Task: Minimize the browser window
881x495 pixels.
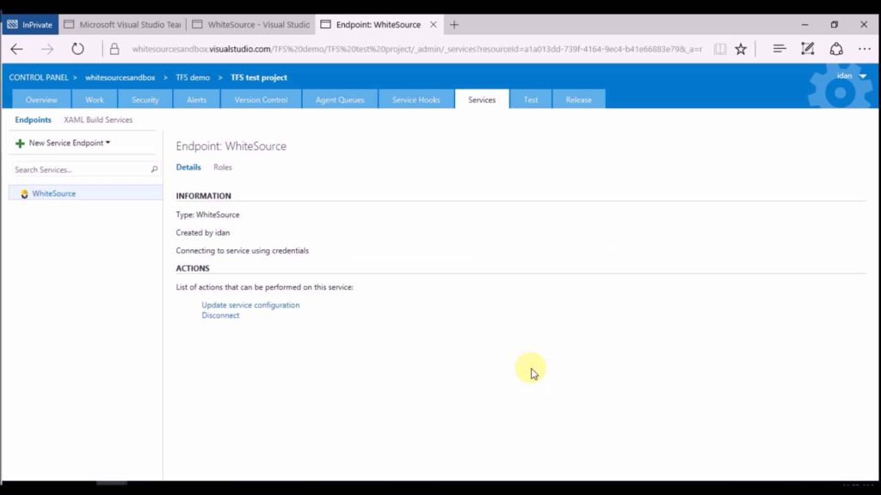Action: tap(804, 25)
